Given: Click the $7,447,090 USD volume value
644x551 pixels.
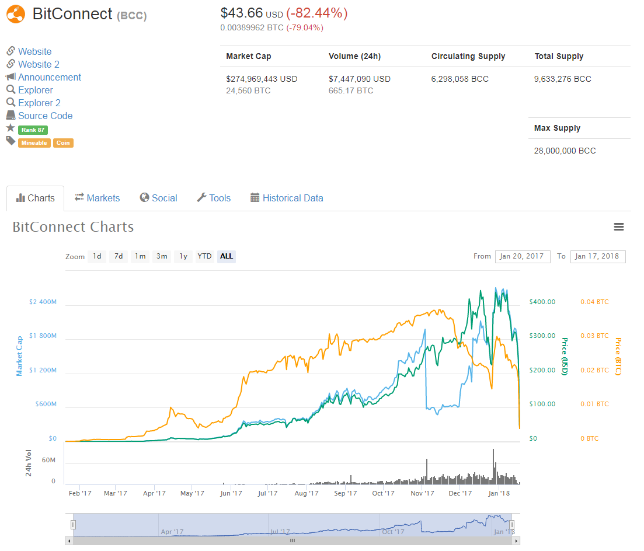Looking at the screenshot, I should click(x=360, y=79).
